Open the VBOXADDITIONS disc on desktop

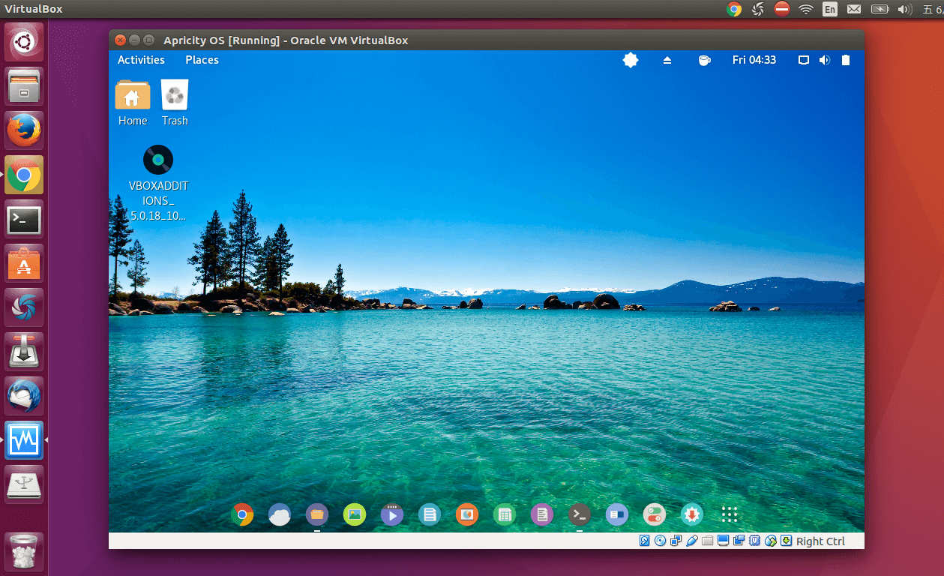(x=158, y=160)
